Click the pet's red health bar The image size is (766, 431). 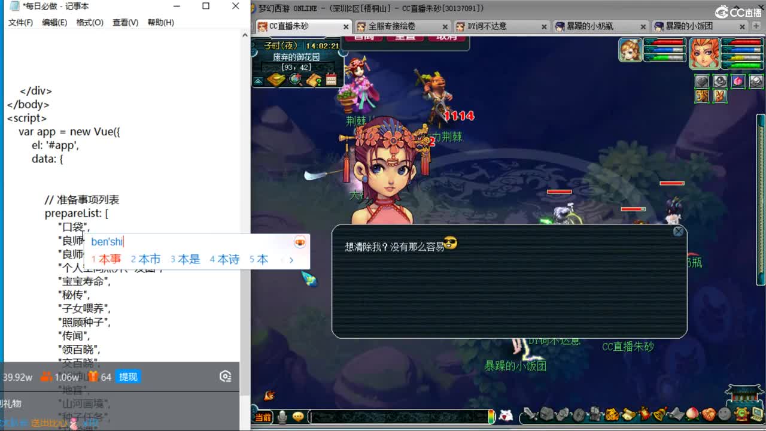click(664, 42)
